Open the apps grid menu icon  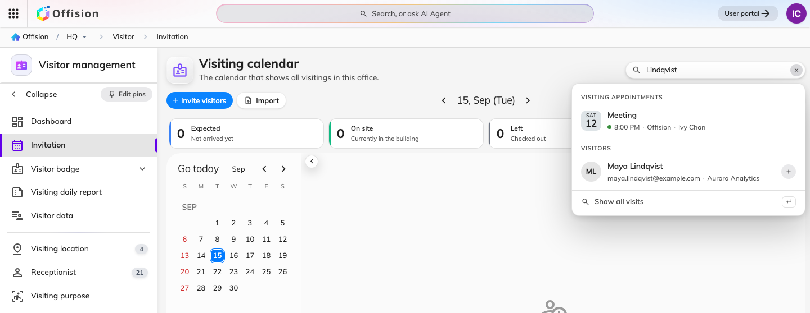13,13
